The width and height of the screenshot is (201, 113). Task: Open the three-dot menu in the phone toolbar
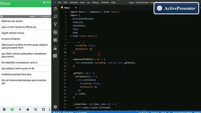(x=49, y=110)
